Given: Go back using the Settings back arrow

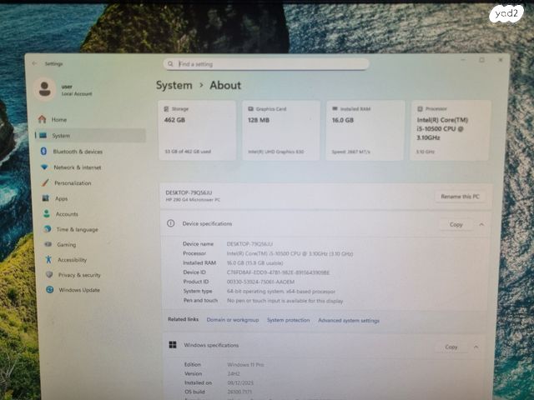Looking at the screenshot, I should coord(34,63).
